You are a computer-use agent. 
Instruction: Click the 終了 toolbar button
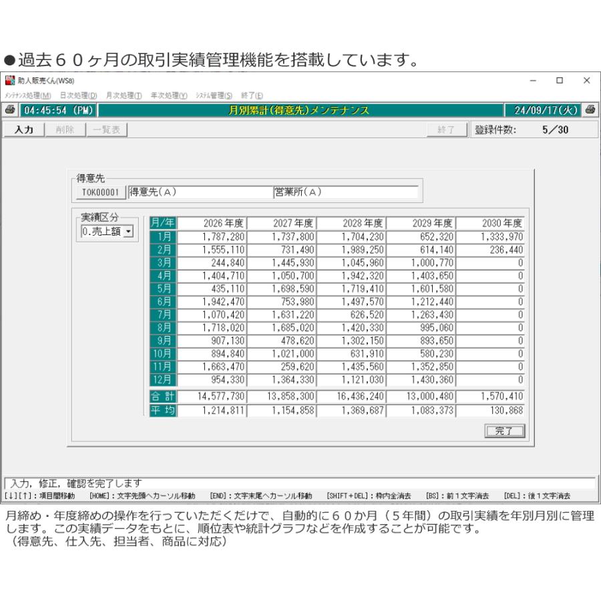click(x=447, y=130)
